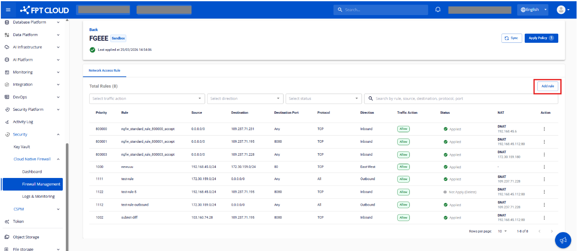Open Logs & Monitoring in the sidebar

[38, 196]
